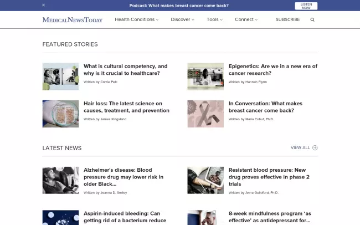
Task: Click author name Corrie Pelc
Action: [x=109, y=82]
